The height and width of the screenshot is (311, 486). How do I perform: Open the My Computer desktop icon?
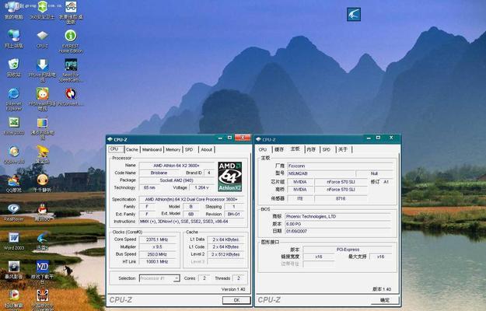(14, 10)
